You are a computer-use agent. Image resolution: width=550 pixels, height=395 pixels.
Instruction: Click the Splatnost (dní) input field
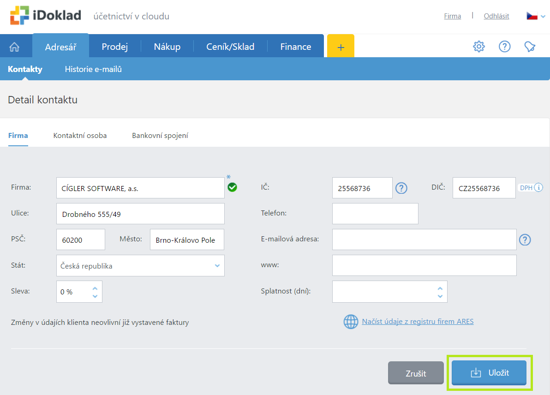coord(390,292)
